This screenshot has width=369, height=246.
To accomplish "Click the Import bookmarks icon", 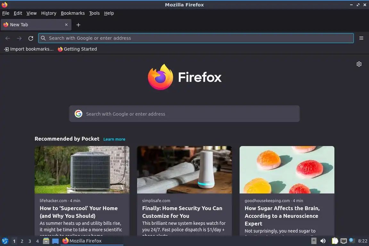I will coord(6,49).
